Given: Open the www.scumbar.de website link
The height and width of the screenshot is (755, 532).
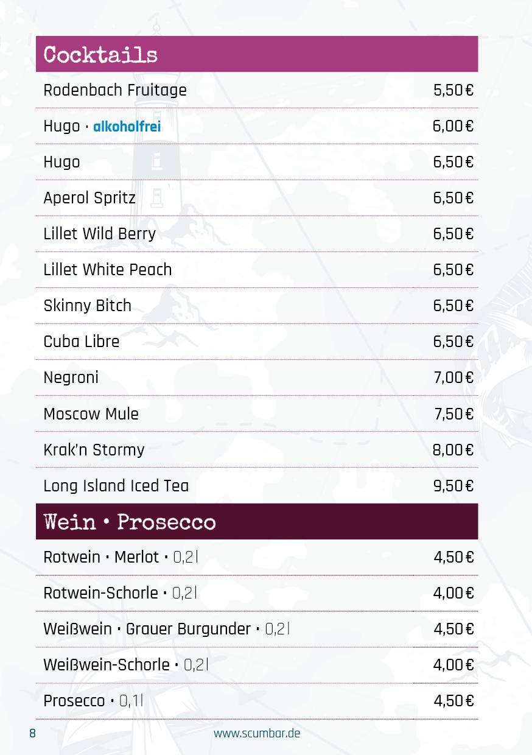Looking at the screenshot, I should (x=257, y=733).
